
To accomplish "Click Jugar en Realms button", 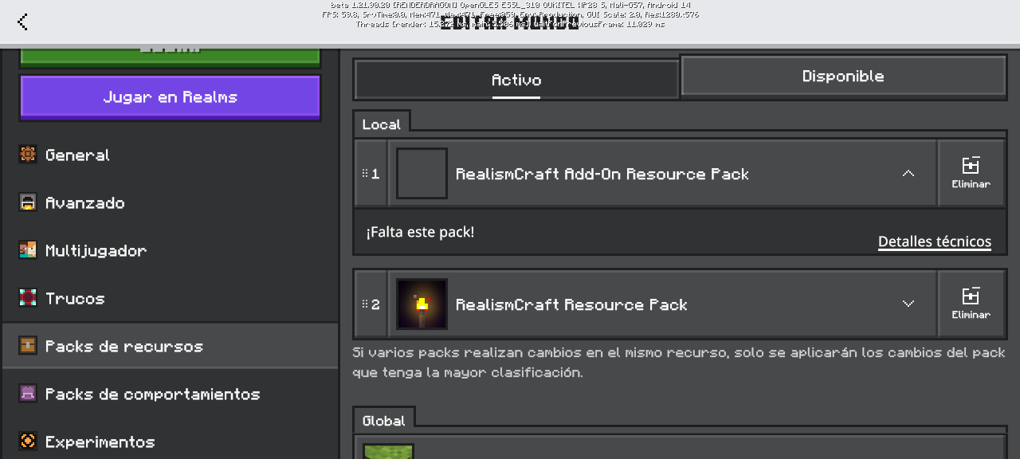I will [170, 97].
